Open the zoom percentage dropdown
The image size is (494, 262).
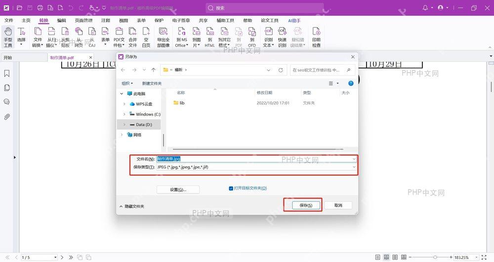coord(476,257)
